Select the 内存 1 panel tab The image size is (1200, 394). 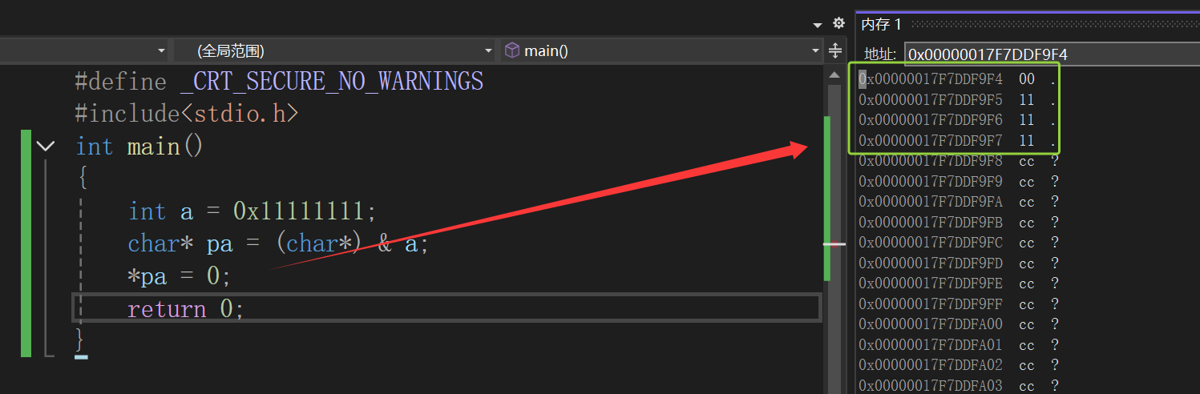point(881,24)
